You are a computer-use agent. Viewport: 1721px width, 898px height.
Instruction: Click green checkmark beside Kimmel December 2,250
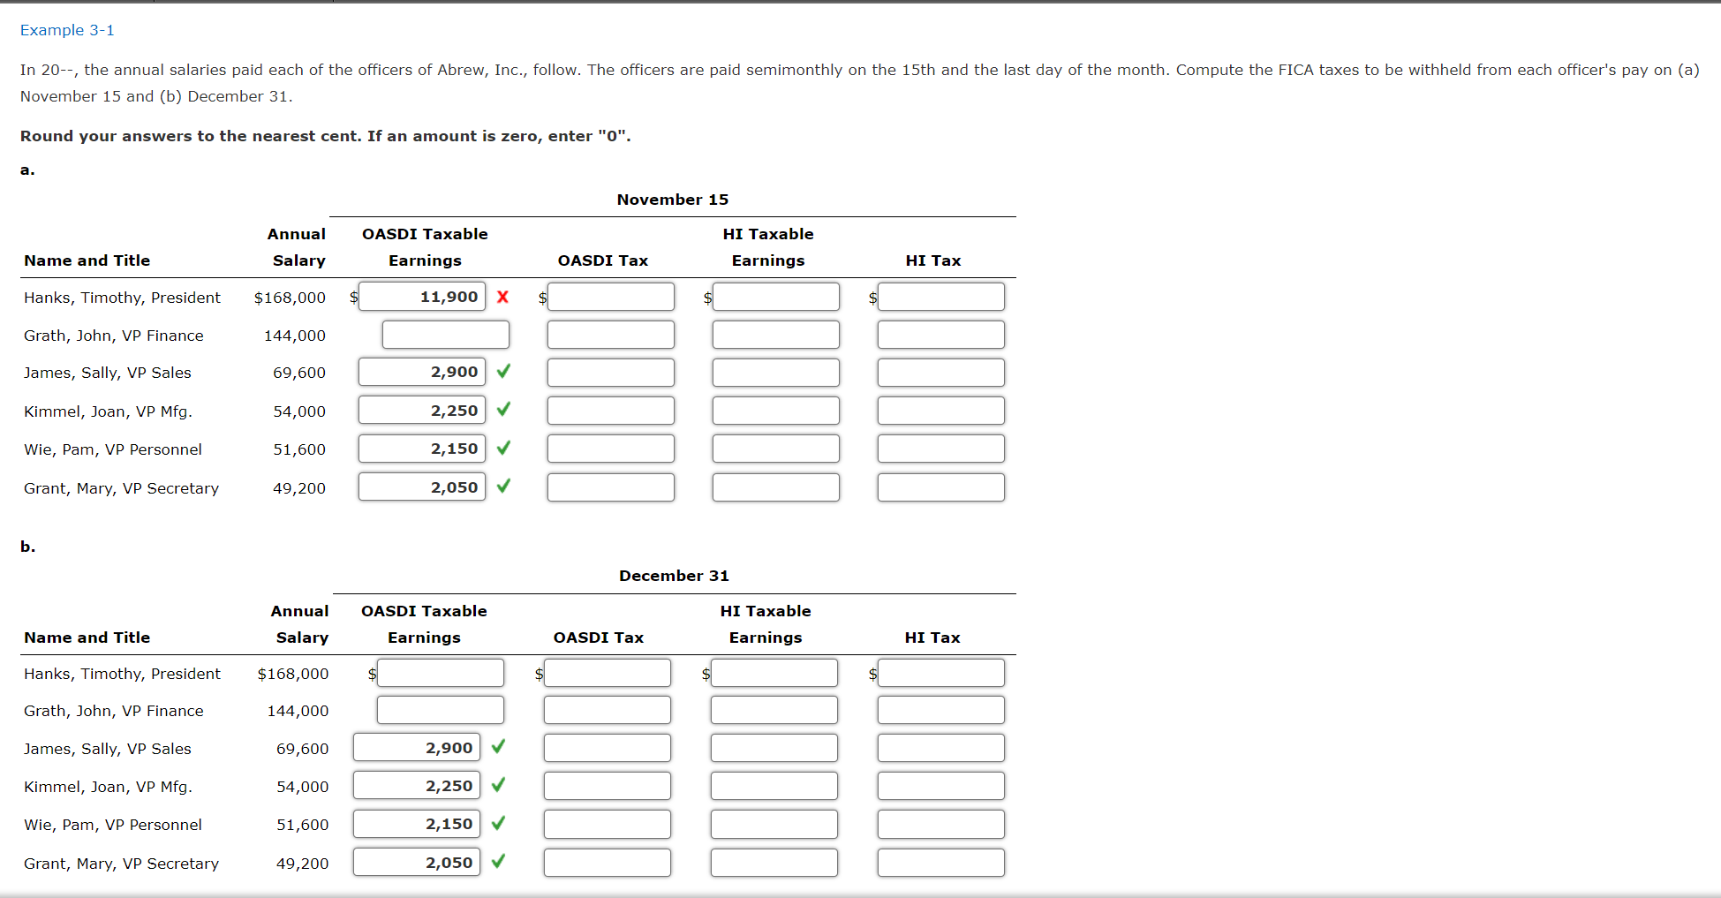click(498, 785)
